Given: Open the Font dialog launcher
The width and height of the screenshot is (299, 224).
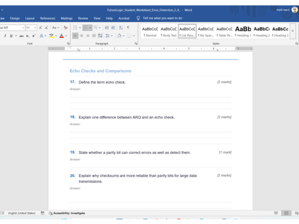Looking at the screenshot, I should (x=68, y=44).
